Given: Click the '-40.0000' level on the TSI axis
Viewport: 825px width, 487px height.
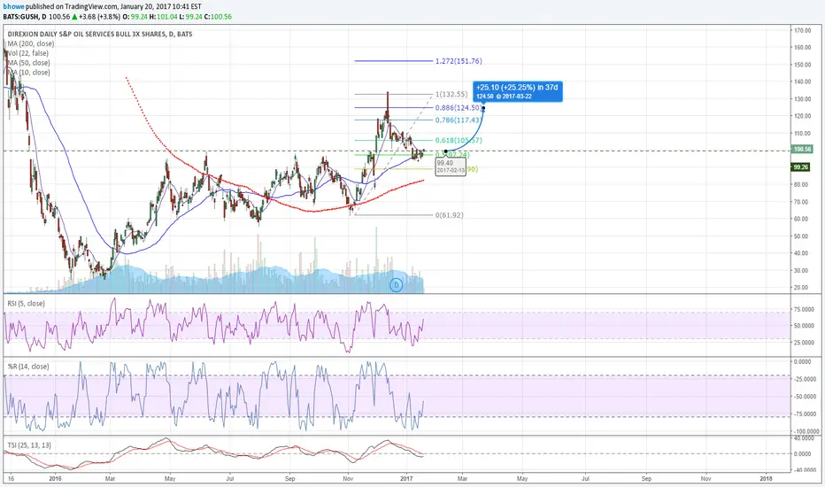Looking at the screenshot, I should point(805,470).
